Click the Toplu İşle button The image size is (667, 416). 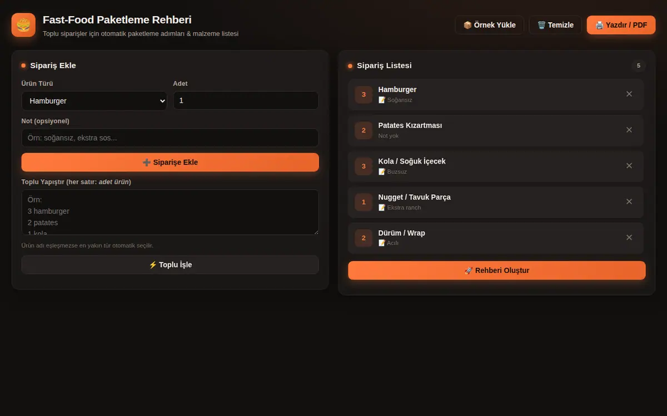tap(170, 265)
